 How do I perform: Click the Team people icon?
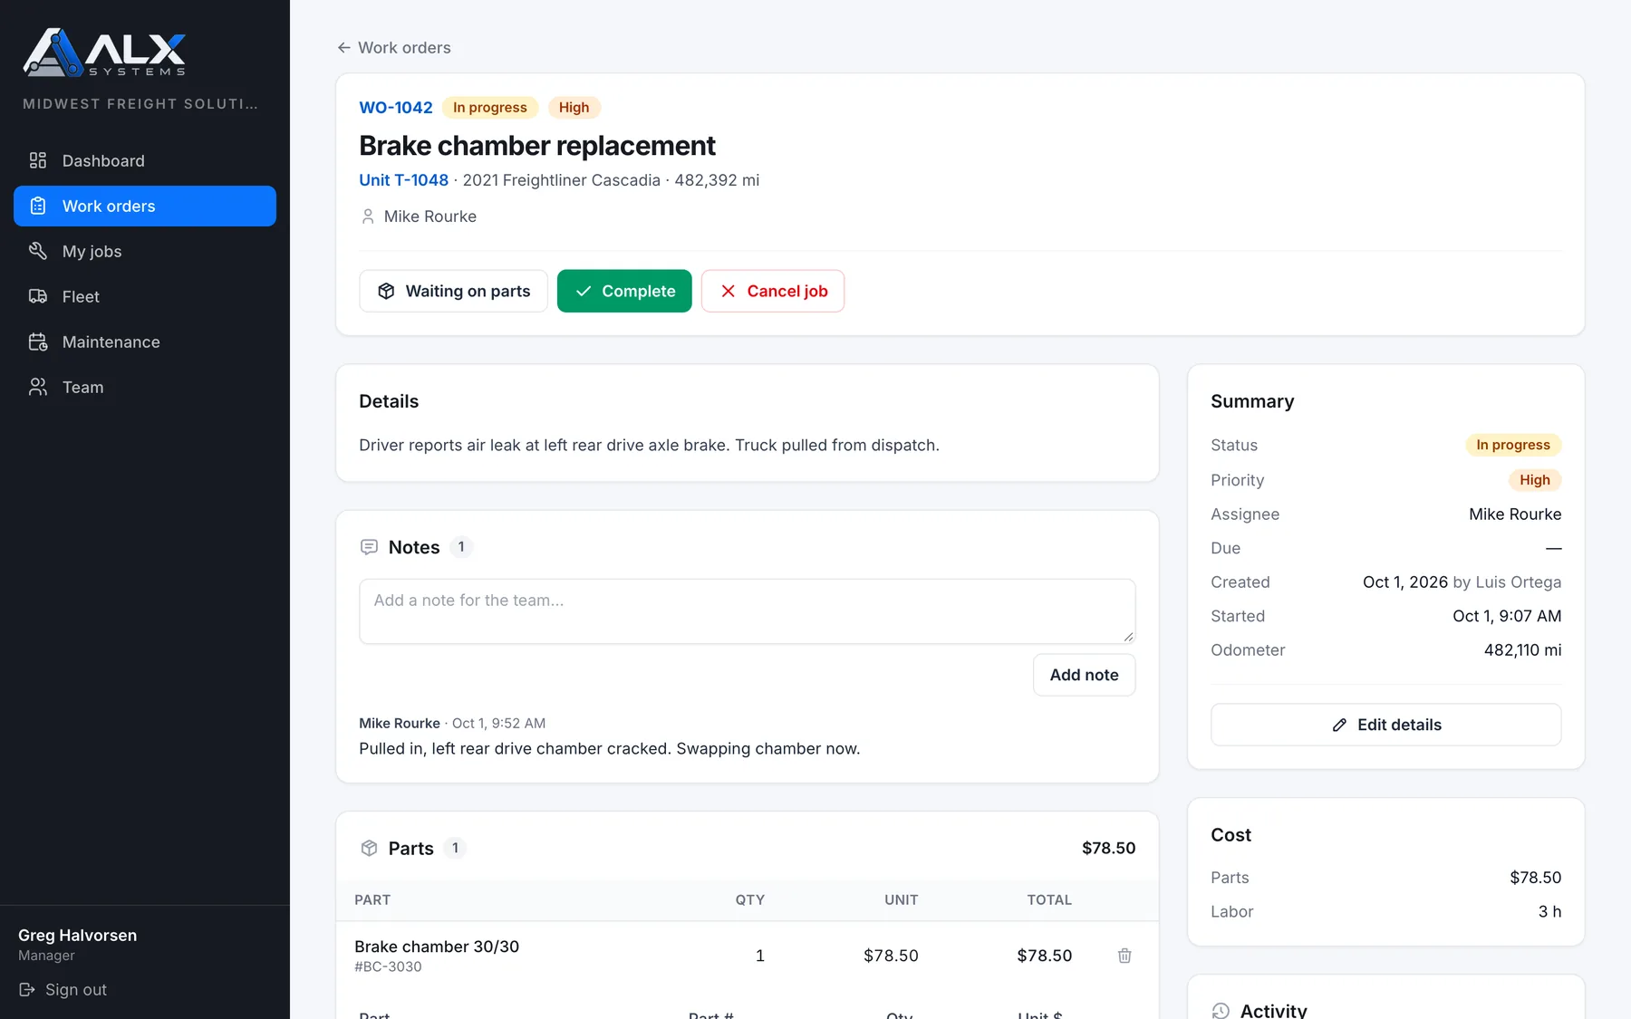[x=38, y=387]
